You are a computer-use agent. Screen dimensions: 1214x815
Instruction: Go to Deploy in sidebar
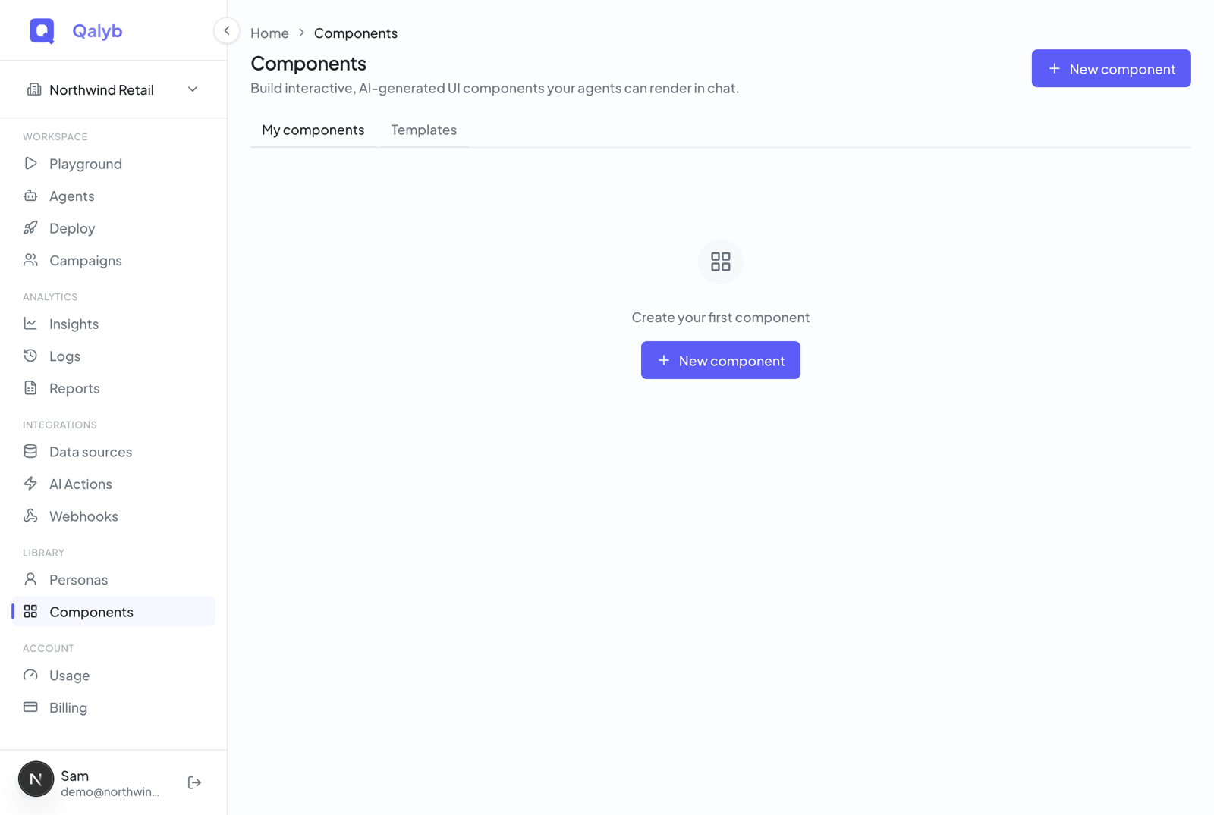pos(114,228)
